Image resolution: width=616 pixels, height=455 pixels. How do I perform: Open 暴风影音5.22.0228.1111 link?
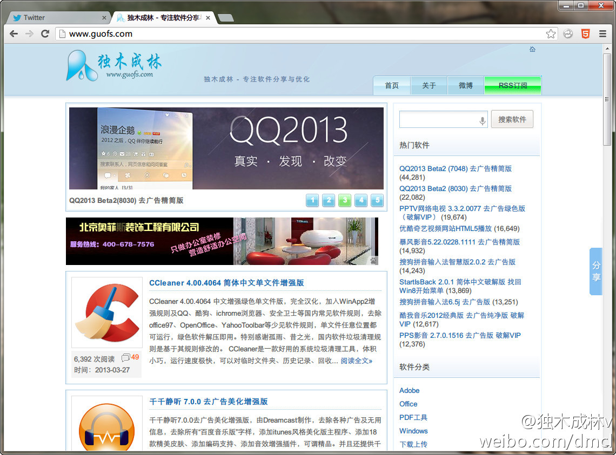point(459,242)
